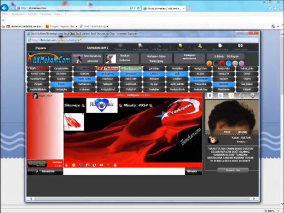
Task: Select the purple theme color circle
Action: coord(241,63)
